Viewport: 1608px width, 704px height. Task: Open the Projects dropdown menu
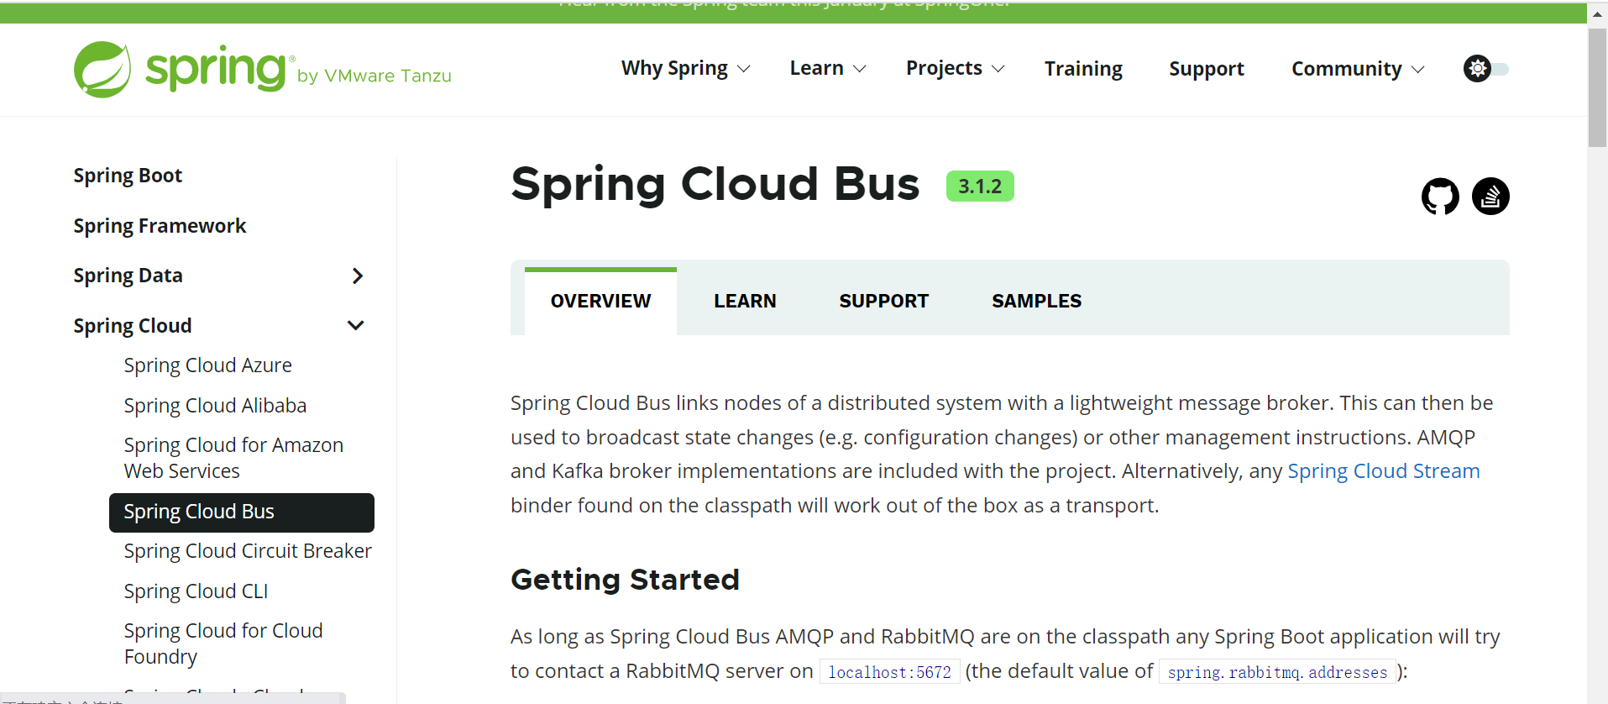tap(955, 69)
